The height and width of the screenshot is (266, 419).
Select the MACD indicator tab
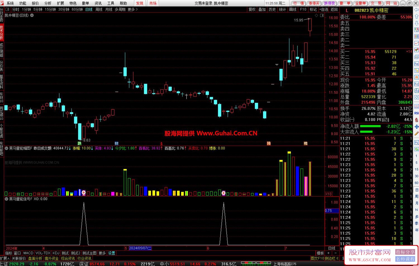coord(28,253)
